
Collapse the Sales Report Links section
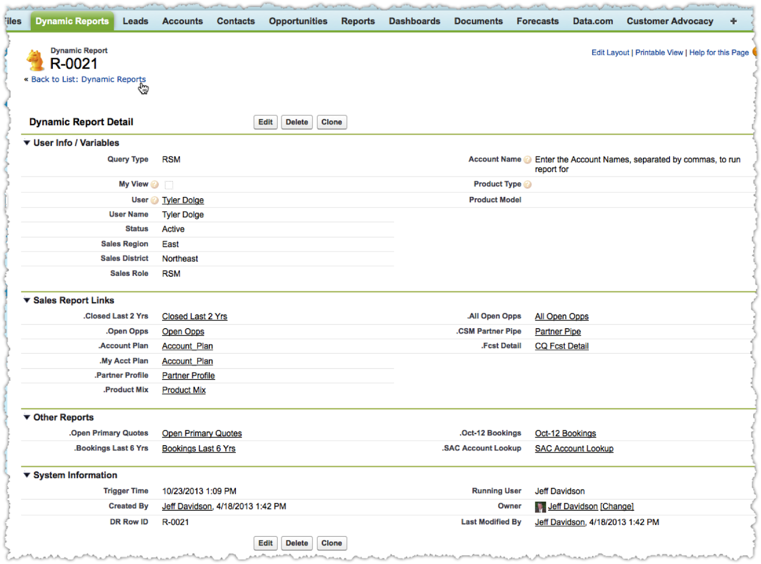(x=27, y=300)
